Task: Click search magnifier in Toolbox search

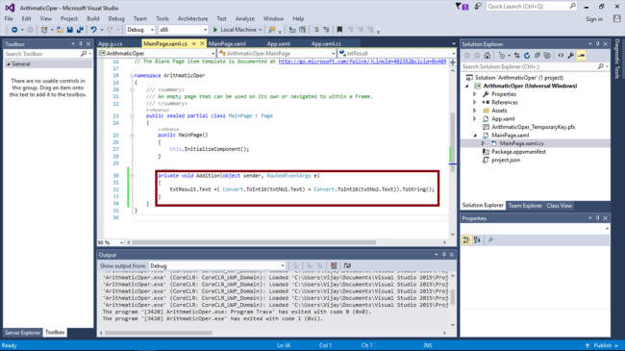Action: coord(84,54)
